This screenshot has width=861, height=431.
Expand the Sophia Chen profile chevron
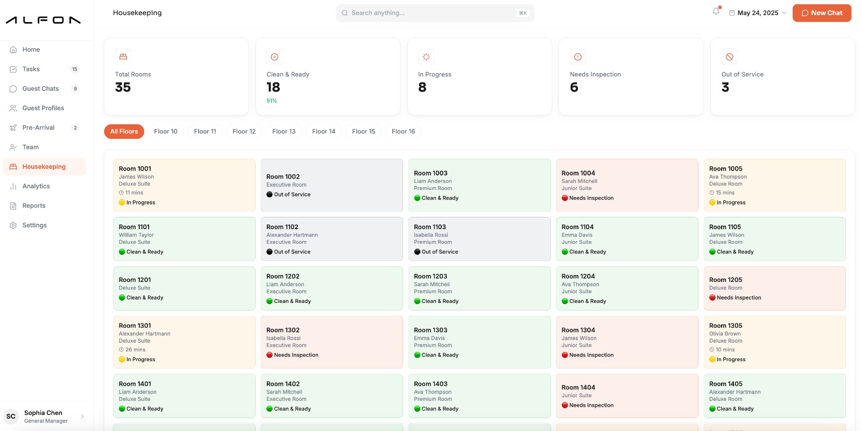coord(82,416)
